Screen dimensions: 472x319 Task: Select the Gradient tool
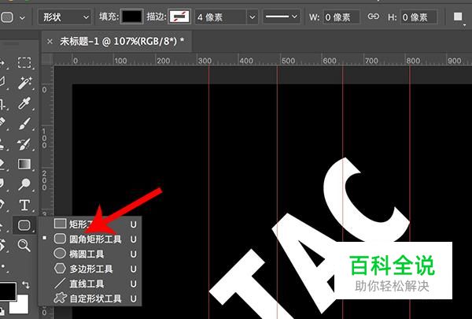click(x=24, y=165)
